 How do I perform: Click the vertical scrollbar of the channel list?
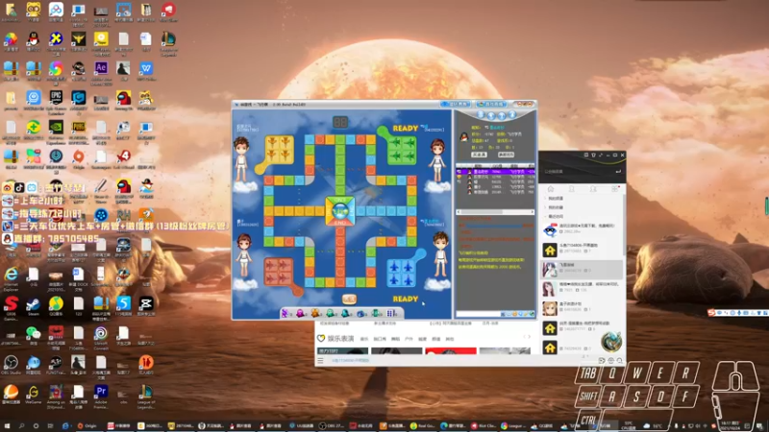[x=624, y=226]
